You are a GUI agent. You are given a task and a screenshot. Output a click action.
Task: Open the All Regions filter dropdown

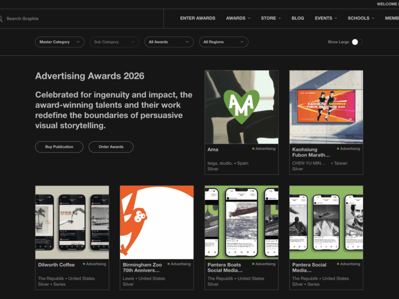coord(223,42)
